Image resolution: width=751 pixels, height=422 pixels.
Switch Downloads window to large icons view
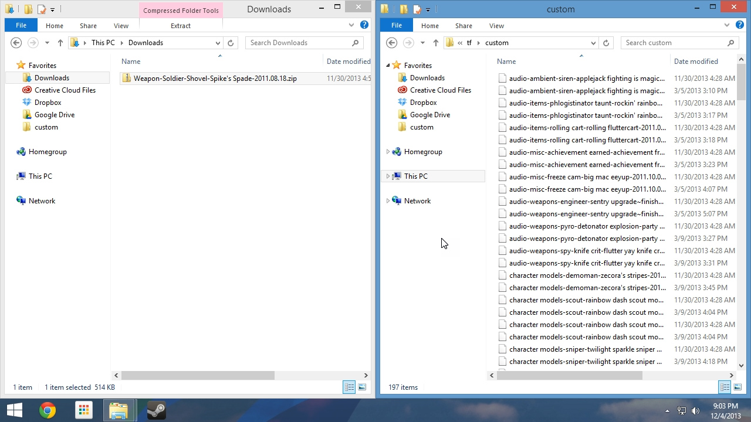[362, 387]
